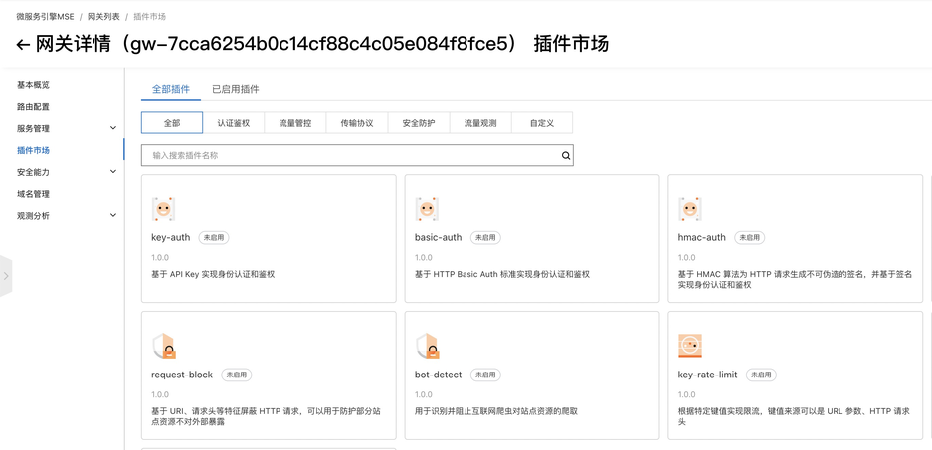Click key-auth description 基于 API Key 实现身份认证和鉴权
The image size is (932, 450).
tap(214, 275)
